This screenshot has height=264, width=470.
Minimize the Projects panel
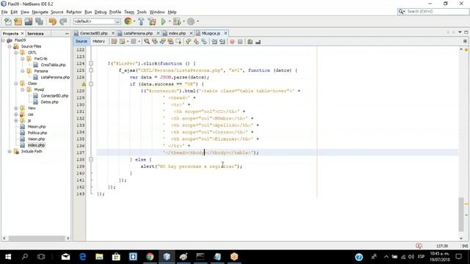coord(67,34)
